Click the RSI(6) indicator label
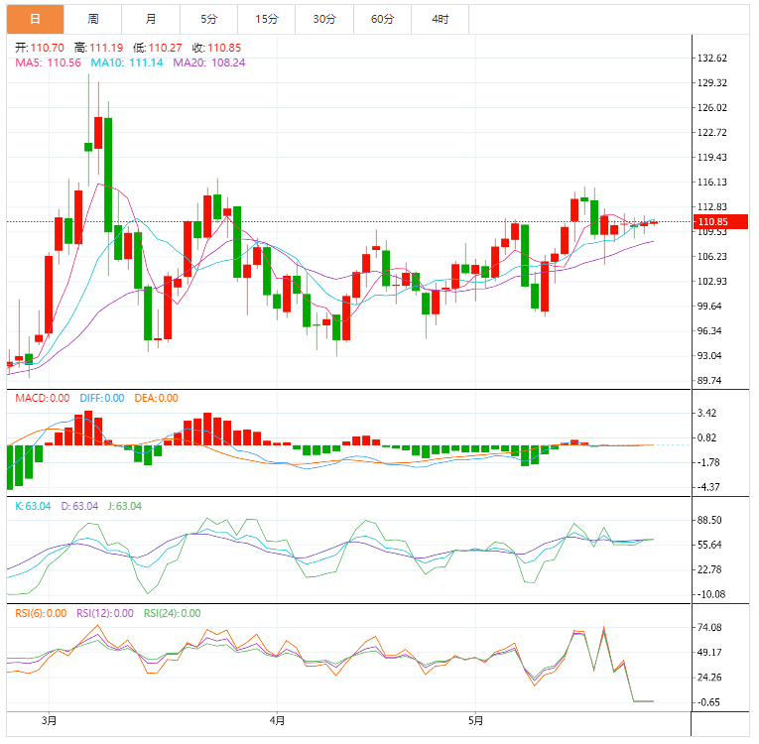759x744 pixels. [41, 613]
